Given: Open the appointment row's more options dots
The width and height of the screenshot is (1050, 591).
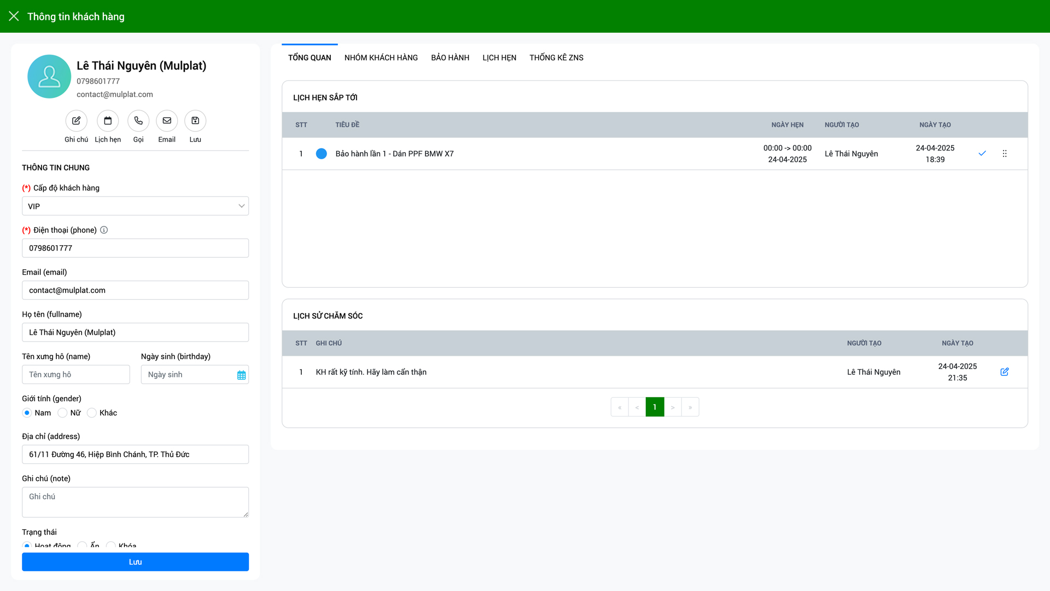Looking at the screenshot, I should pyautogui.click(x=1005, y=154).
